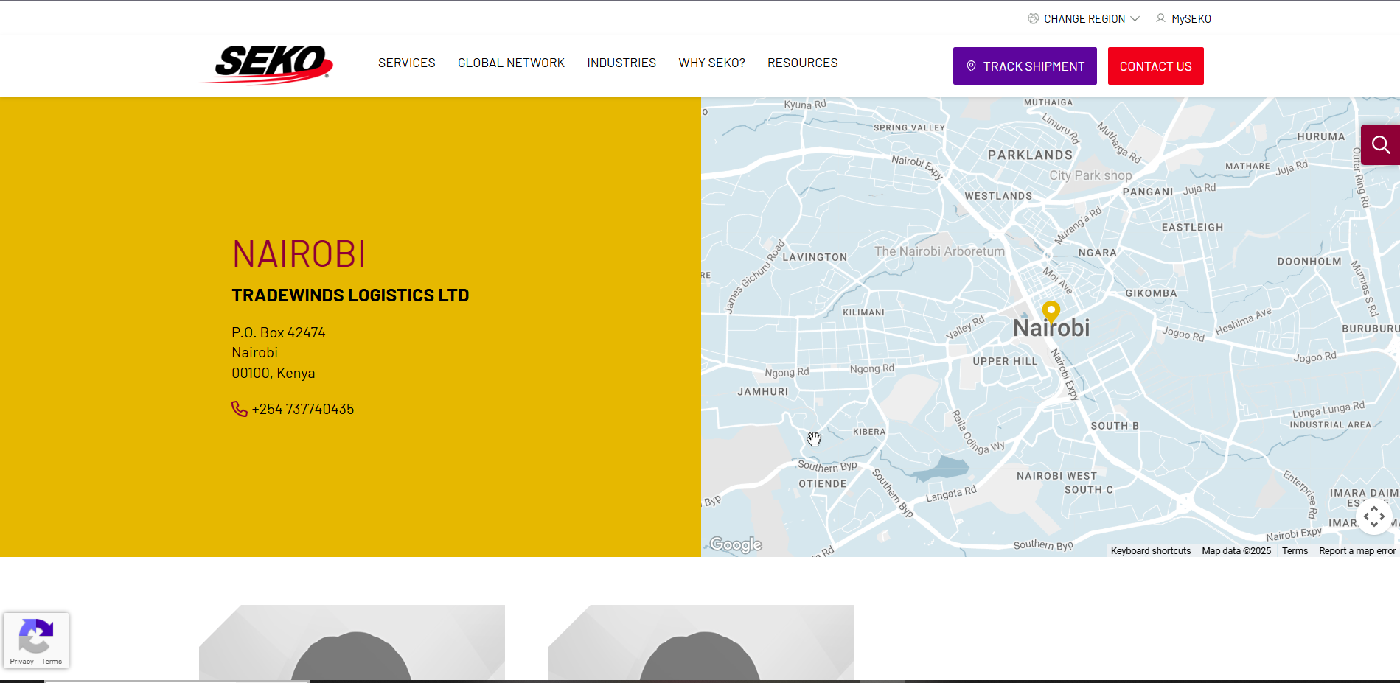Expand the Change Region dropdown arrow
Screen dimensions: 1400x683
(x=1135, y=19)
